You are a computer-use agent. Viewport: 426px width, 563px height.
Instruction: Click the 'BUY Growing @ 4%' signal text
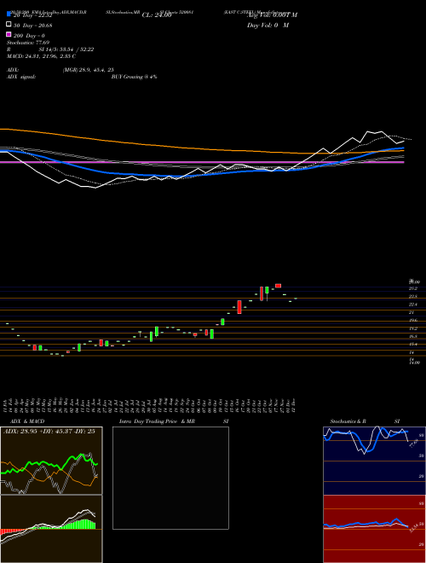(134, 77)
